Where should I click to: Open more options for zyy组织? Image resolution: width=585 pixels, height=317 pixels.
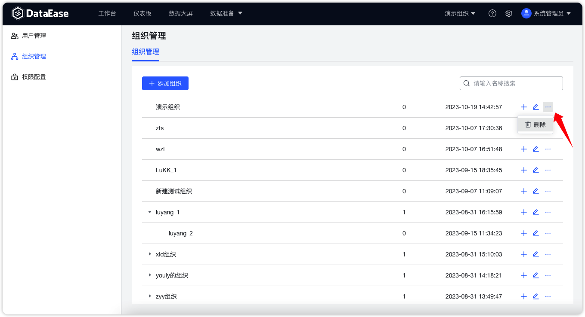click(x=548, y=296)
